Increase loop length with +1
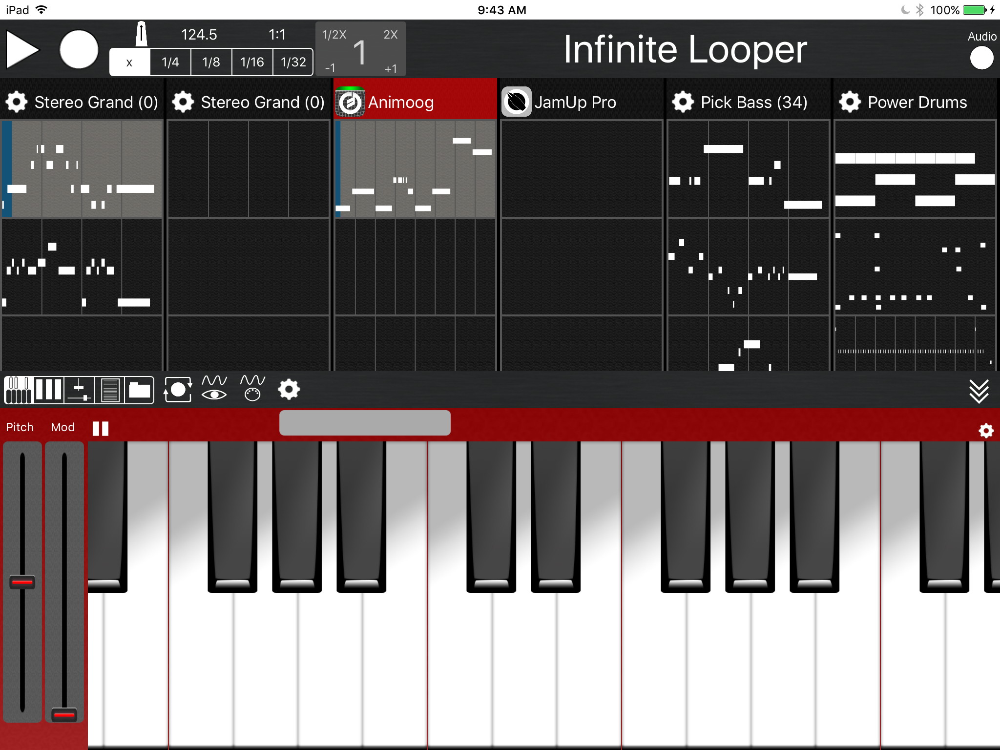This screenshot has width=1000, height=750. pyautogui.click(x=391, y=68)
